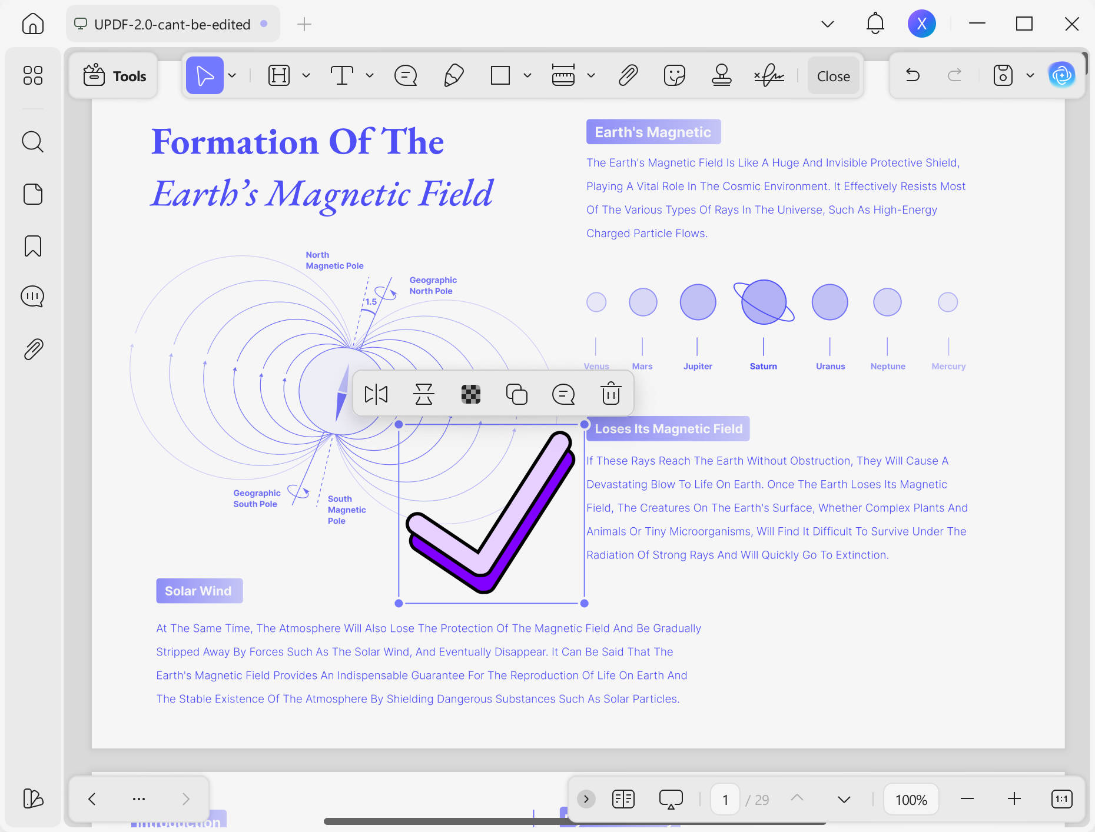1095x832 pixels.
Task: Flip the sticker vertically
Action: (x=424, y=394)
